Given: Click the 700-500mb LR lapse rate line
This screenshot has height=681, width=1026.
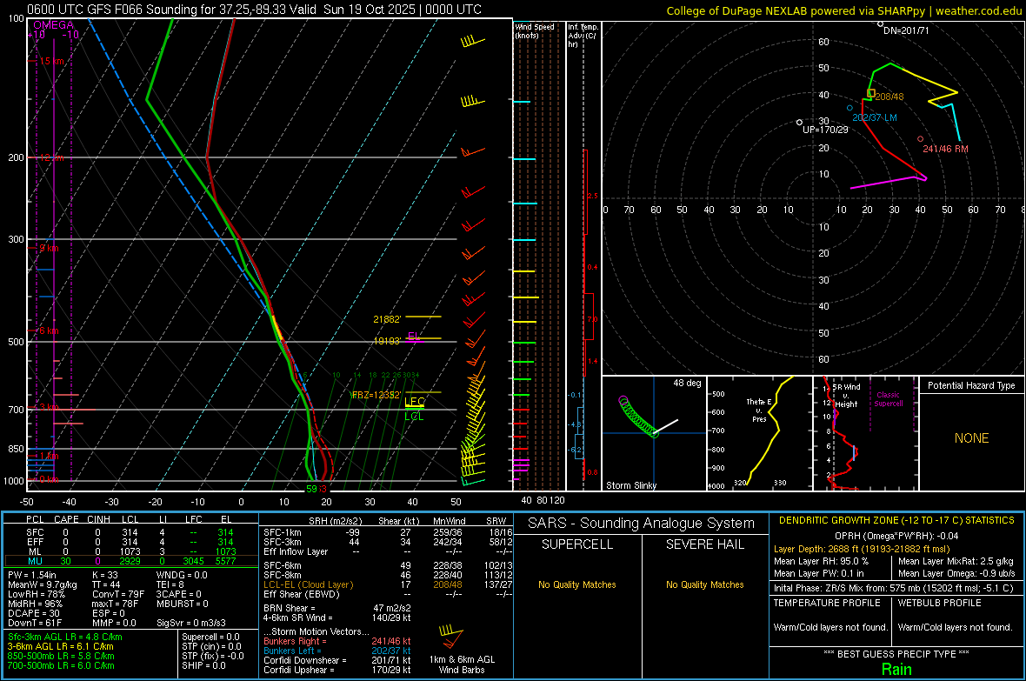Looking at the screenshot, I should click(x=61, y=665).
